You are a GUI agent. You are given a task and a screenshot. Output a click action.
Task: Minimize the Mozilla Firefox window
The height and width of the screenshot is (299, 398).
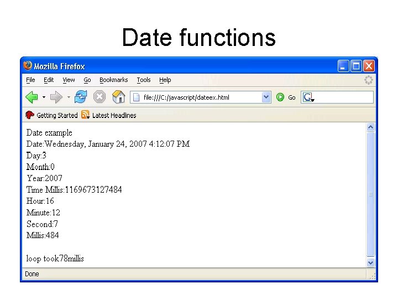[x=343, y=66]
